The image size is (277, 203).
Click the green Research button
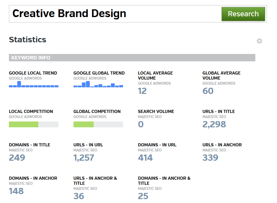coord(243,14)
